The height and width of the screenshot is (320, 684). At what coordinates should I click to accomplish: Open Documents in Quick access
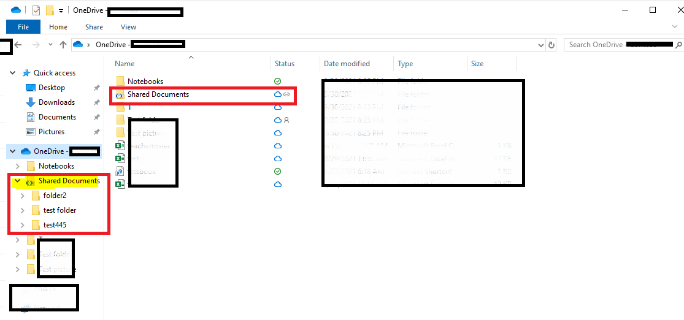click(57, 117)
